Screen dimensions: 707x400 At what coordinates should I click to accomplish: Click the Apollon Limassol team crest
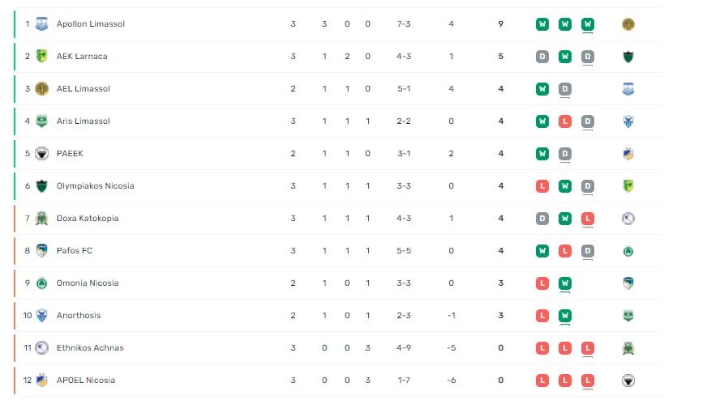tap(41, 23)
